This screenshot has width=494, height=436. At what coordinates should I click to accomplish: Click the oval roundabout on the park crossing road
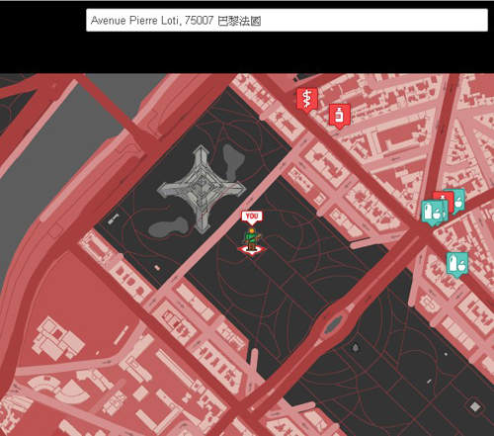(333, 324)
